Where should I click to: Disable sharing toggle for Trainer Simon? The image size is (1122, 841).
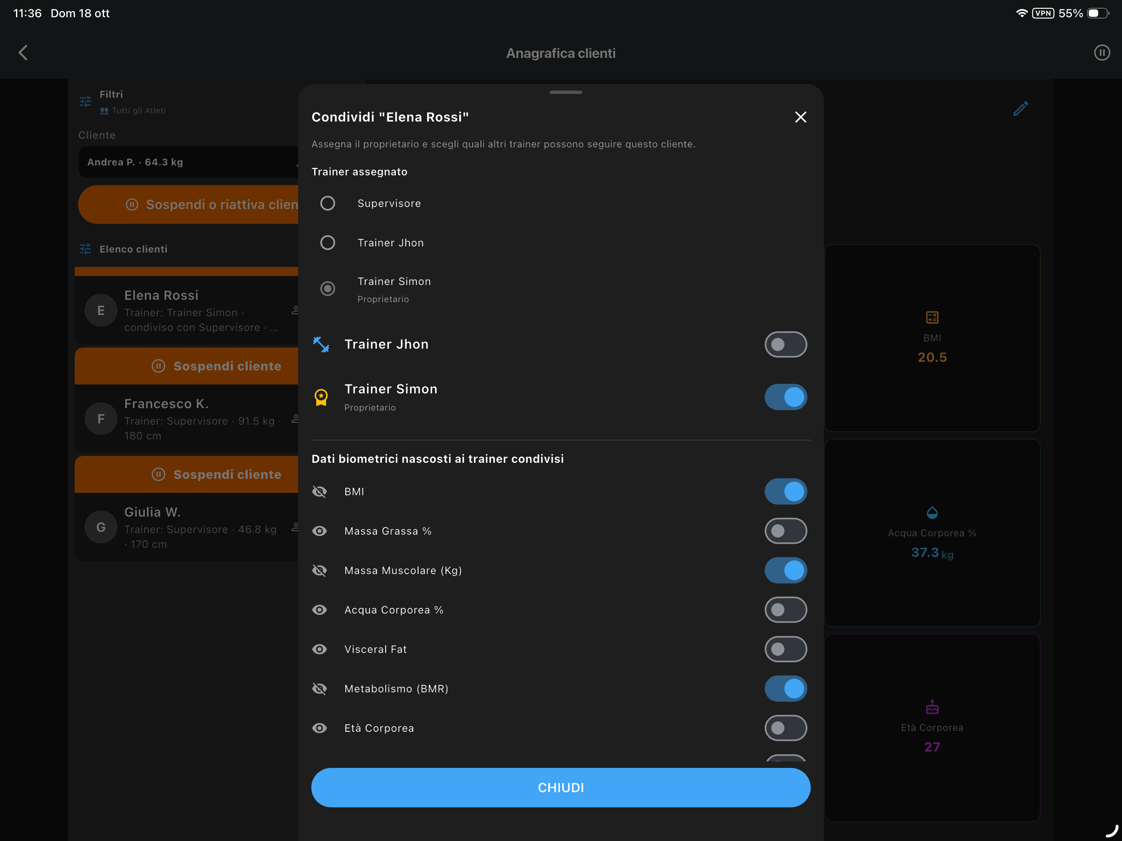pos(786,397)
